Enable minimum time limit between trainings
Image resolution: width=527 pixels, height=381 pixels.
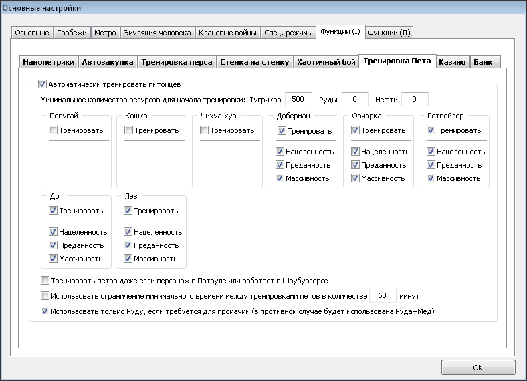[45, 295]
